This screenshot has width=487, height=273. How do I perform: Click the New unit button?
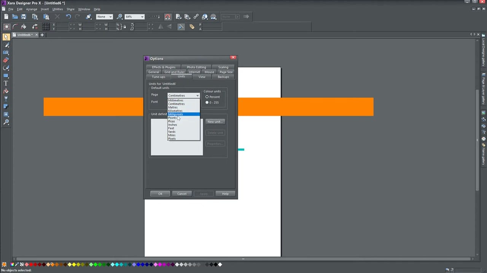click(x=215, y=121)
